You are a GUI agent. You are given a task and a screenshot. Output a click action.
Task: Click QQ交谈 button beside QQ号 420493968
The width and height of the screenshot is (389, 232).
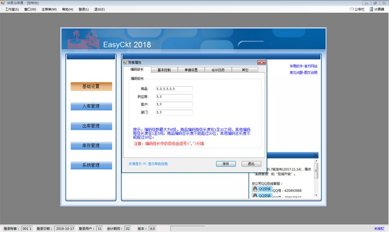262,189
